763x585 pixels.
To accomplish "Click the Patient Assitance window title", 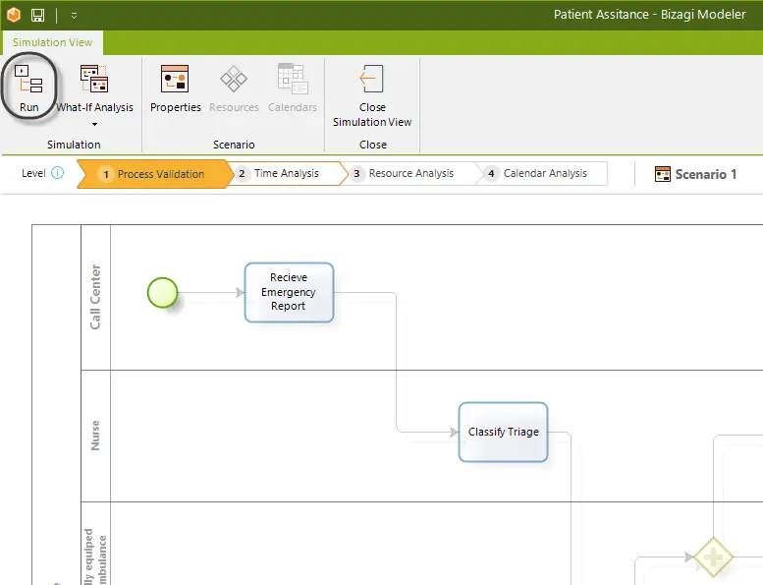I will click(x=650, y=15).
